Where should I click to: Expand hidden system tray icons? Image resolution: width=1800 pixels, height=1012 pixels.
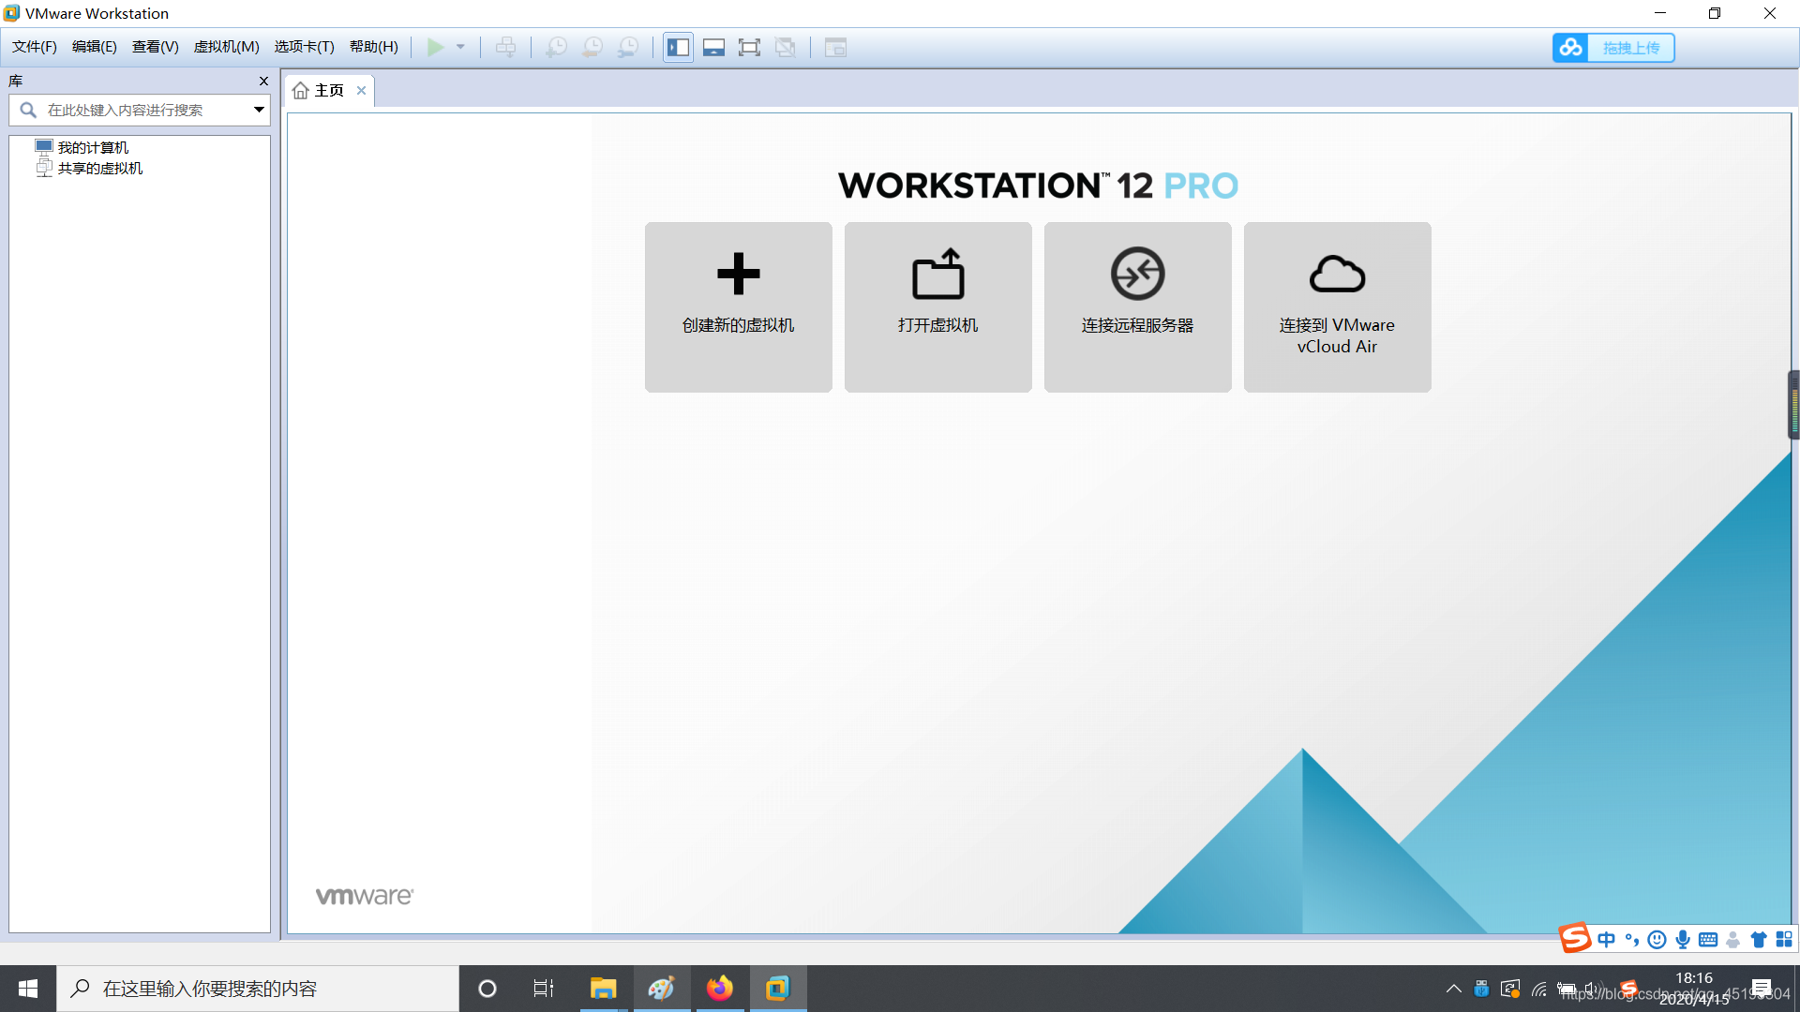pos(1454,989)
